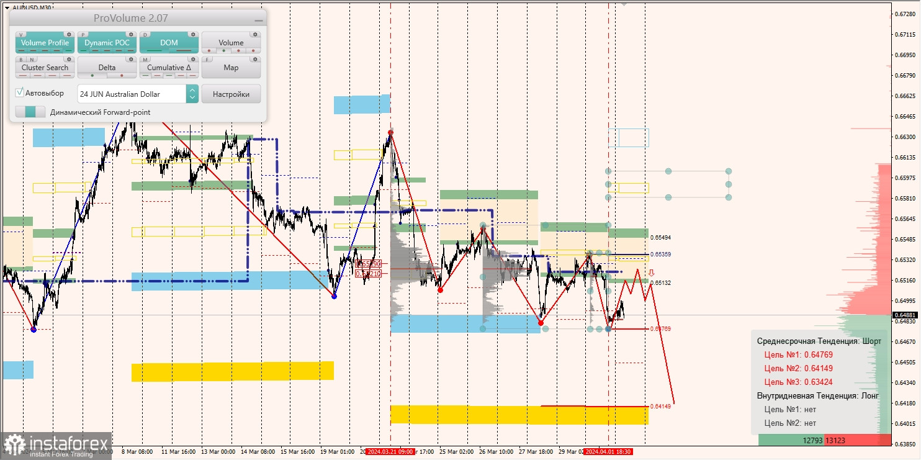Click the 0.65359 level label
Image resolution: width=921 pixels, height=460 pixels.
click(660, 254)
